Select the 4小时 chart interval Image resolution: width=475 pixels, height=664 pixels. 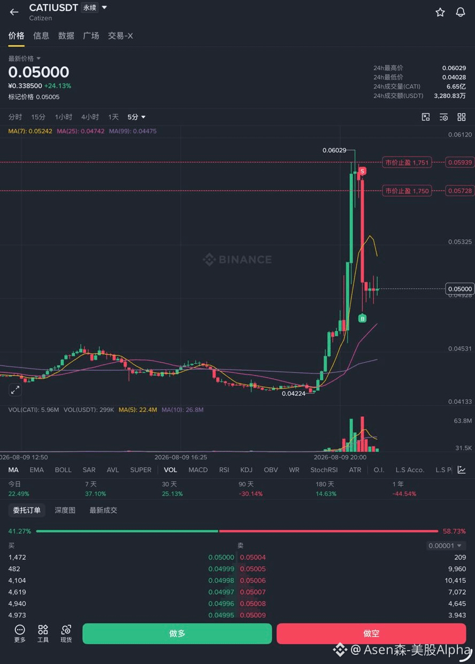tap(90, 117)
